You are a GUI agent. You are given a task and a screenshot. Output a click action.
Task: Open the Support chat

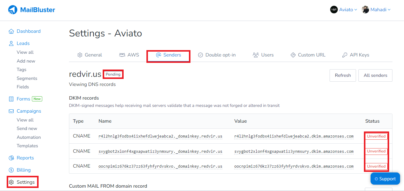pyautogui.click(x=385, y=179)
